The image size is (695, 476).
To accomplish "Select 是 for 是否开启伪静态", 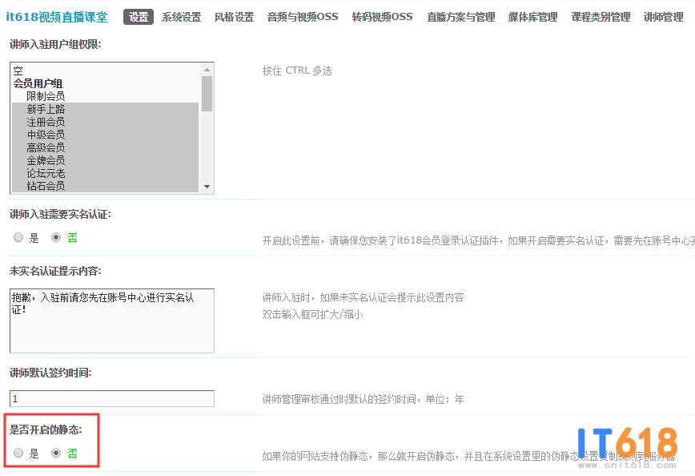I will (x=18, y=454).
